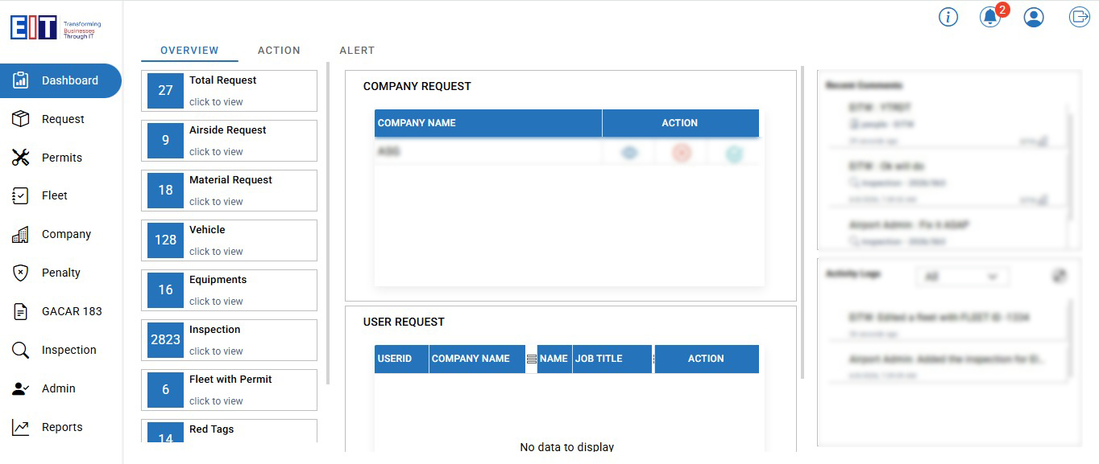Open Penalty shield icon in sidebar

click(x=21, y=273)
